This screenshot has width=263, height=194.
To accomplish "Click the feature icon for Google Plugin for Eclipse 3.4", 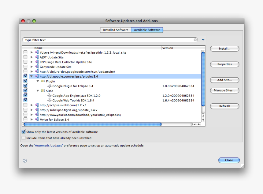I will (49, 86).
